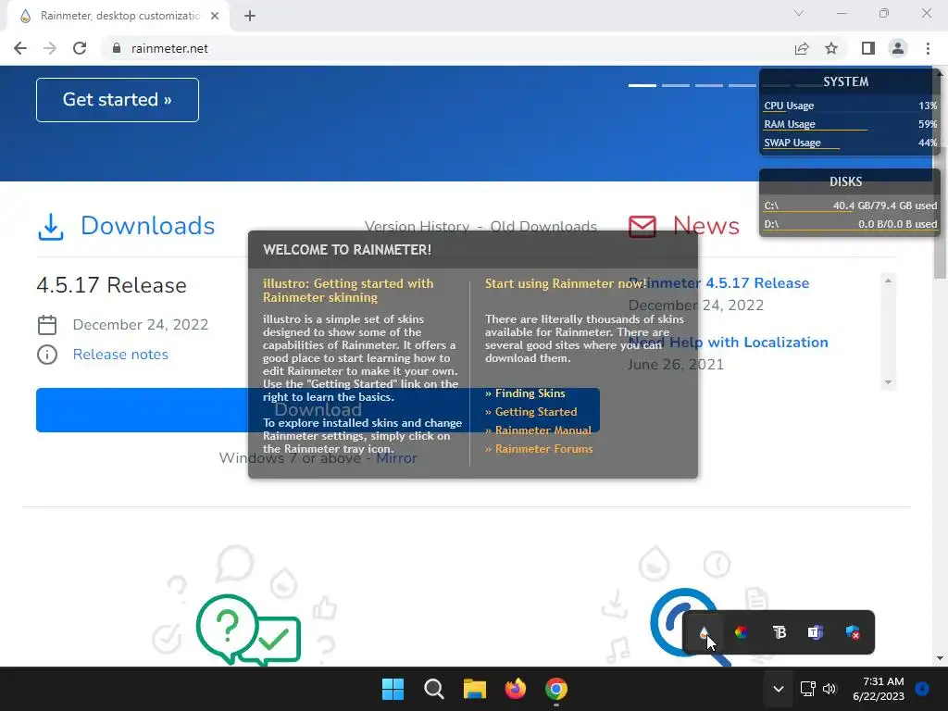Screen dimensions: 948x711
Task: Click DISKS skin header
Action: pyautogui.click(x=846, y=182)
